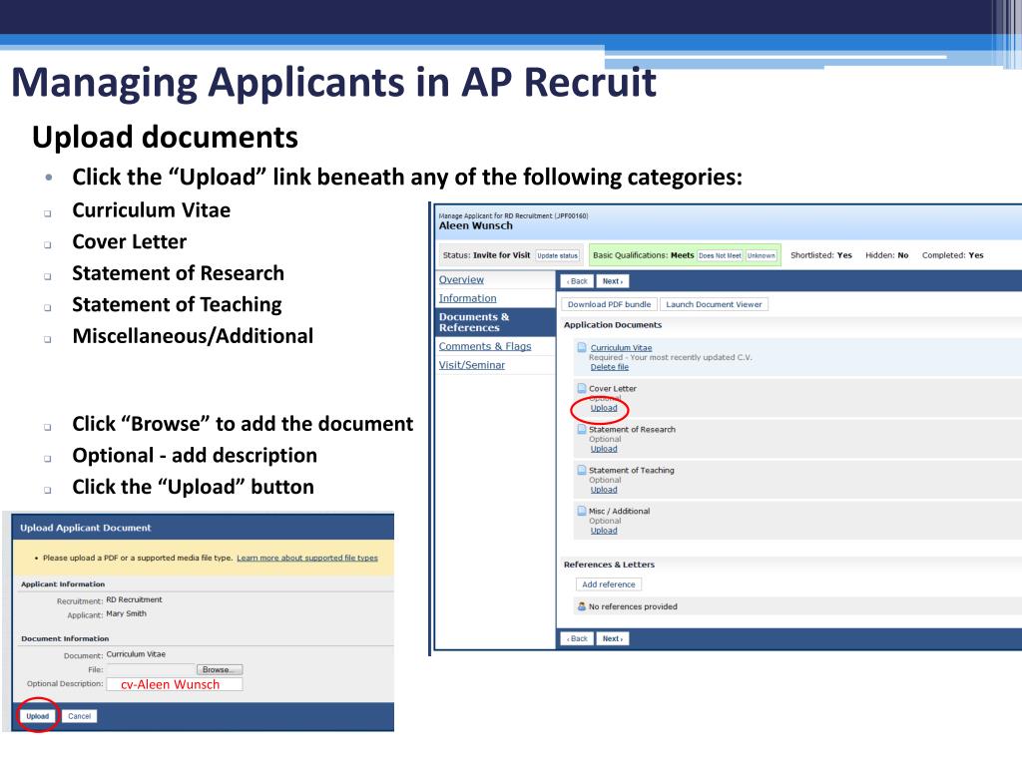Upload a Cover Letter
Viewport: 1022px width, 766px height.
pyautogui.click(x=604, y=408)
